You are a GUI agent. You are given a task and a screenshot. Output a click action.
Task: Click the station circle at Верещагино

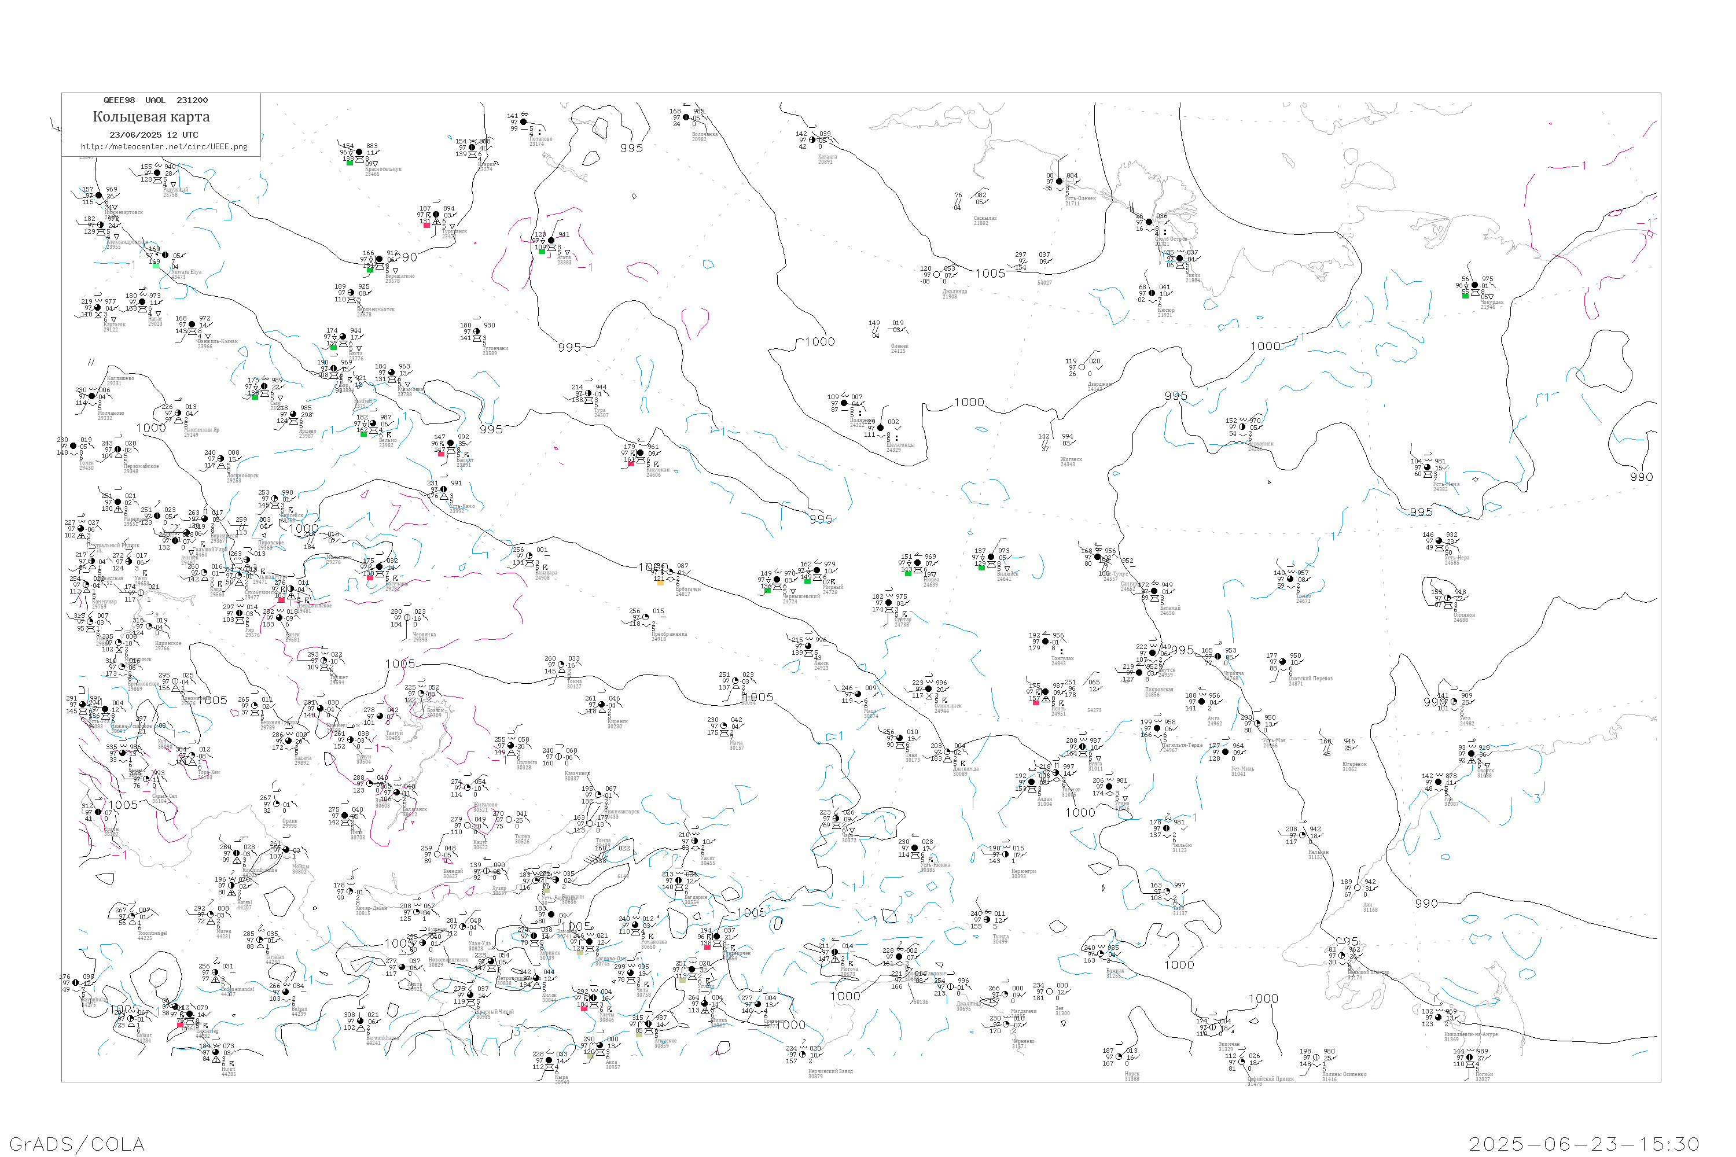380,260
